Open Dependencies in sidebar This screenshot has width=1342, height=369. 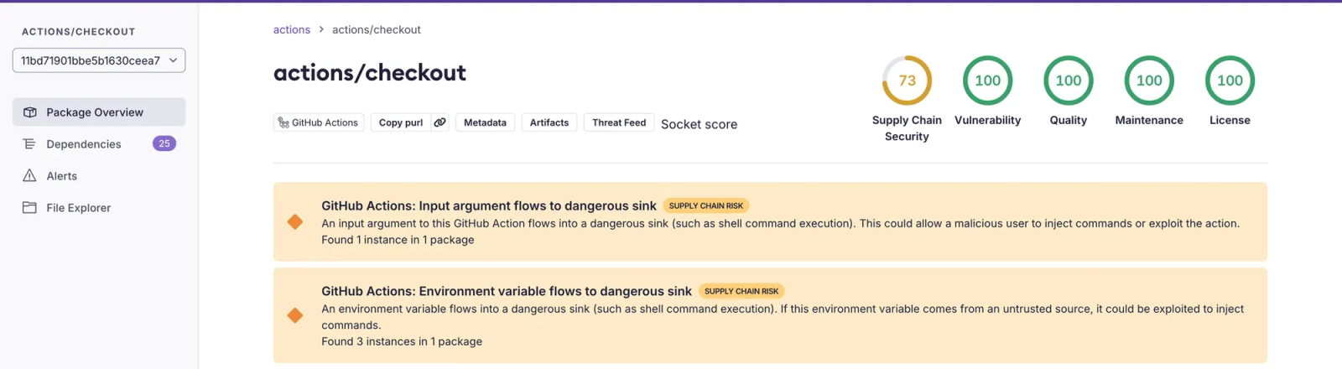[x=99, y=144]
